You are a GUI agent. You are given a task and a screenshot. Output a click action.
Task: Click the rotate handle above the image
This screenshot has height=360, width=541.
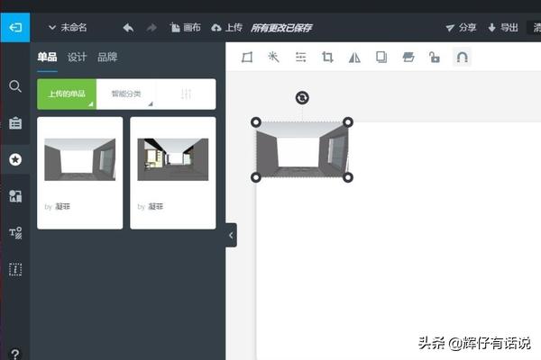coord(302,98)
